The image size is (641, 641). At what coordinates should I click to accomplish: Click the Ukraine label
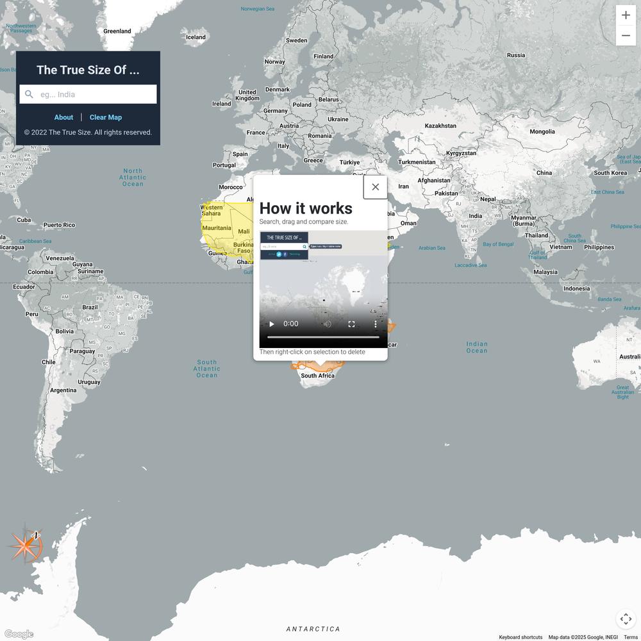[338, 119]
